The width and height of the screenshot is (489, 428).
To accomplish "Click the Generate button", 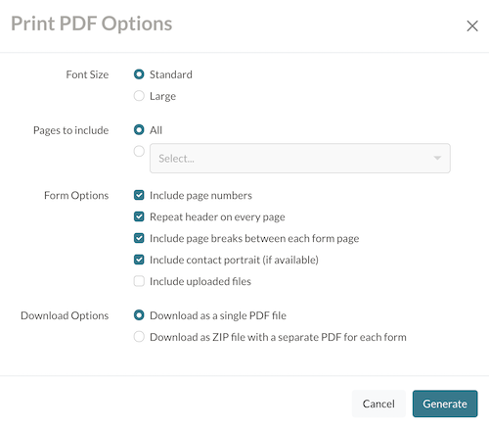I will point(445,404).
